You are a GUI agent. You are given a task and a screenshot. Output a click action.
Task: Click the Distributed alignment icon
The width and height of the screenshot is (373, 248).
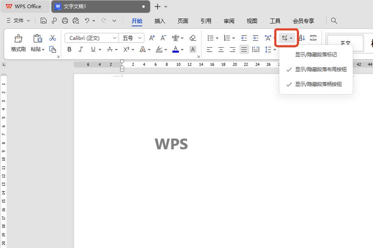256,49
